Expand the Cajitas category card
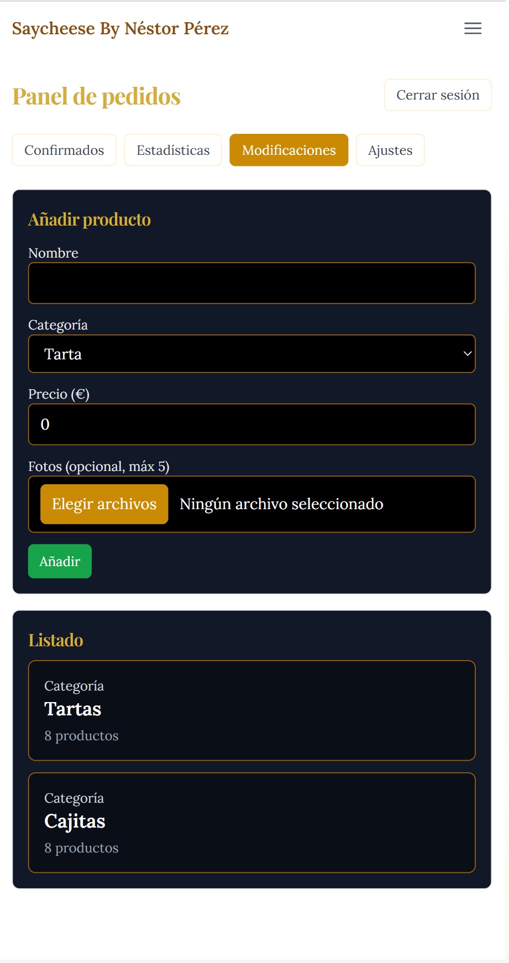This screenshot has width=509, height=963. [x=251, y=823]
